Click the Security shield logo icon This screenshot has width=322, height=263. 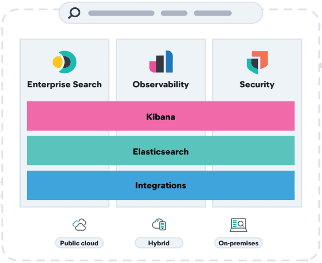click(x=257, y=63)
